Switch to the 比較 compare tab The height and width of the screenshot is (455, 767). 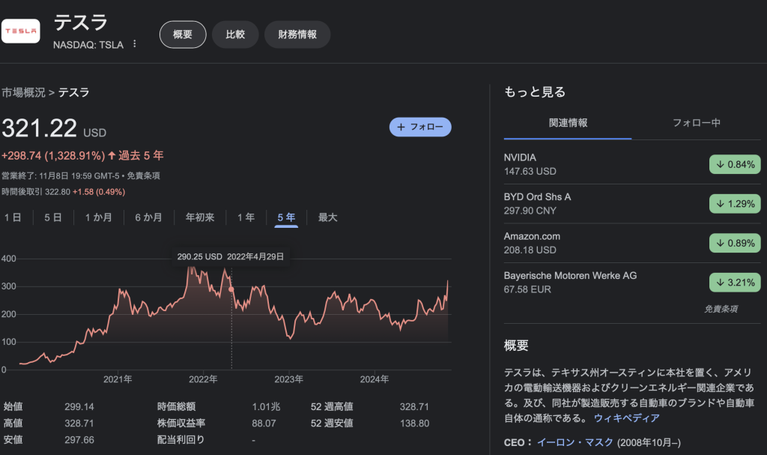234,34
